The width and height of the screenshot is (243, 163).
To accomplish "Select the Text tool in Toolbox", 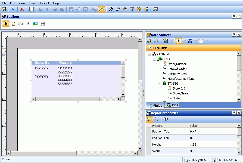I will click(x=28, y=24).
